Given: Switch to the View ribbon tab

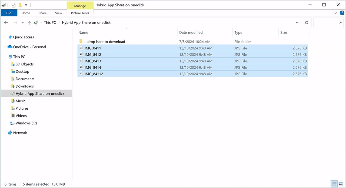Looking at the screenshot, I should 58,13.
